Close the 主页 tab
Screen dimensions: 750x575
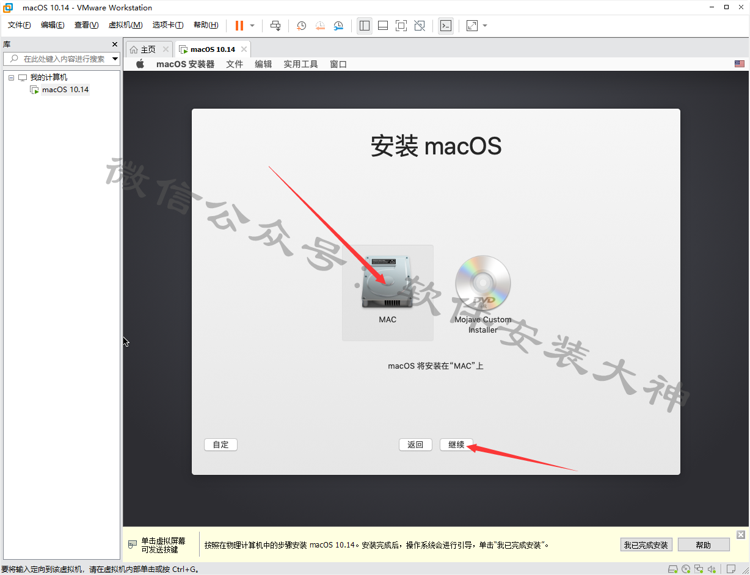point(166,49)
